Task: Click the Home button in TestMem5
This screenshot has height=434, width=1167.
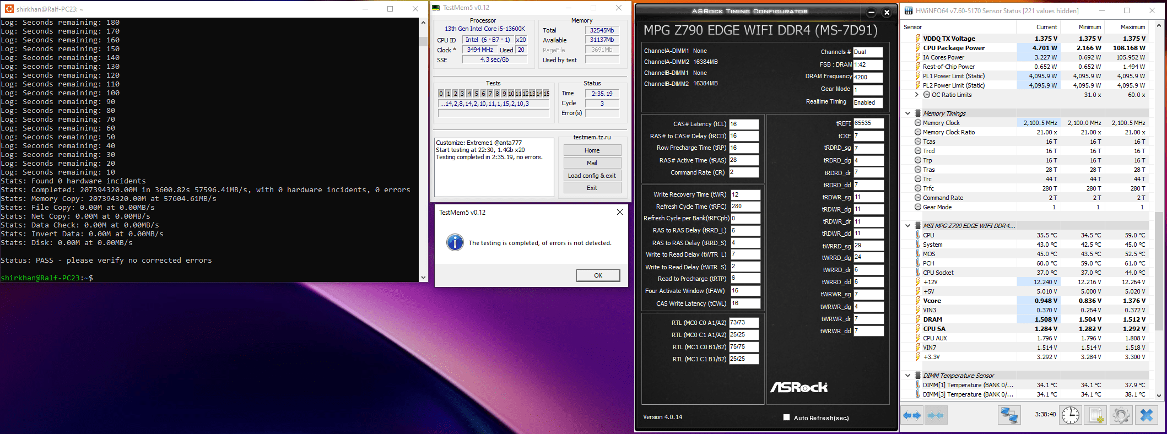Action: coord(592,150)
